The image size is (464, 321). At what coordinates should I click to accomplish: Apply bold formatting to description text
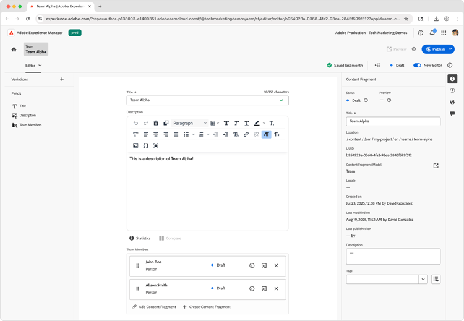tap(226, 123)
